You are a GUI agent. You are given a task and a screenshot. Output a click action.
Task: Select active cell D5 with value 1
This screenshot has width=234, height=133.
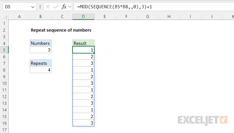pos(83,50)
